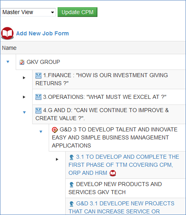Click the perspective icon beside 3.OPERATIONS
Image resolution: width=186 pixels, height=215 pixels.
coord(38,97)
